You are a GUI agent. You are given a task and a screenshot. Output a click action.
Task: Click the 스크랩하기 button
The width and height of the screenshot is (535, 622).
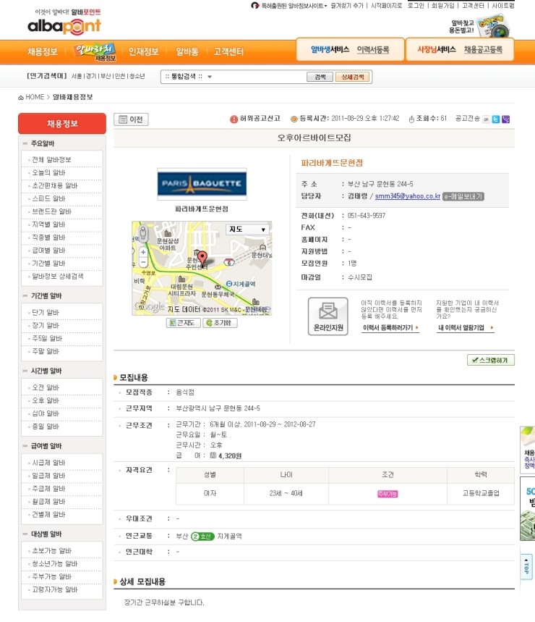tap(491, 360)
